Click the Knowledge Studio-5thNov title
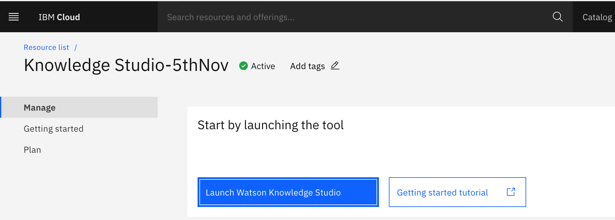 pyautogui.click(x=126, y=65)
